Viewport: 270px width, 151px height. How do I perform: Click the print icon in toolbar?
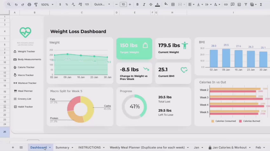pyautogui.click(x=29, y=4)
